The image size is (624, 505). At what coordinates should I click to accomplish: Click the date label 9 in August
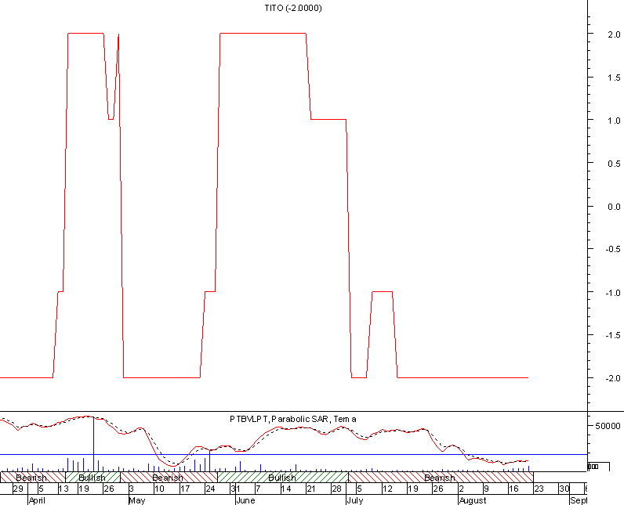point(486,489)
